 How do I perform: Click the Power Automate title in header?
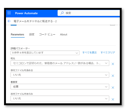(x=26, y=13)
